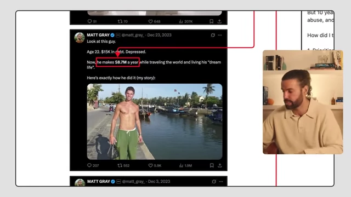
Task: Open more options on Dec 23 tweet
Action: (x=220, y=35)
